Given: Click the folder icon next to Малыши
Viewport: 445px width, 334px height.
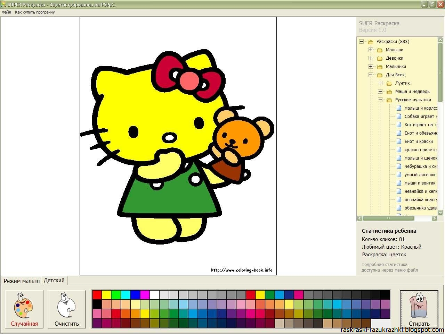Looking at the screenshot, I should pyautogui.click(x=380, y=50).
